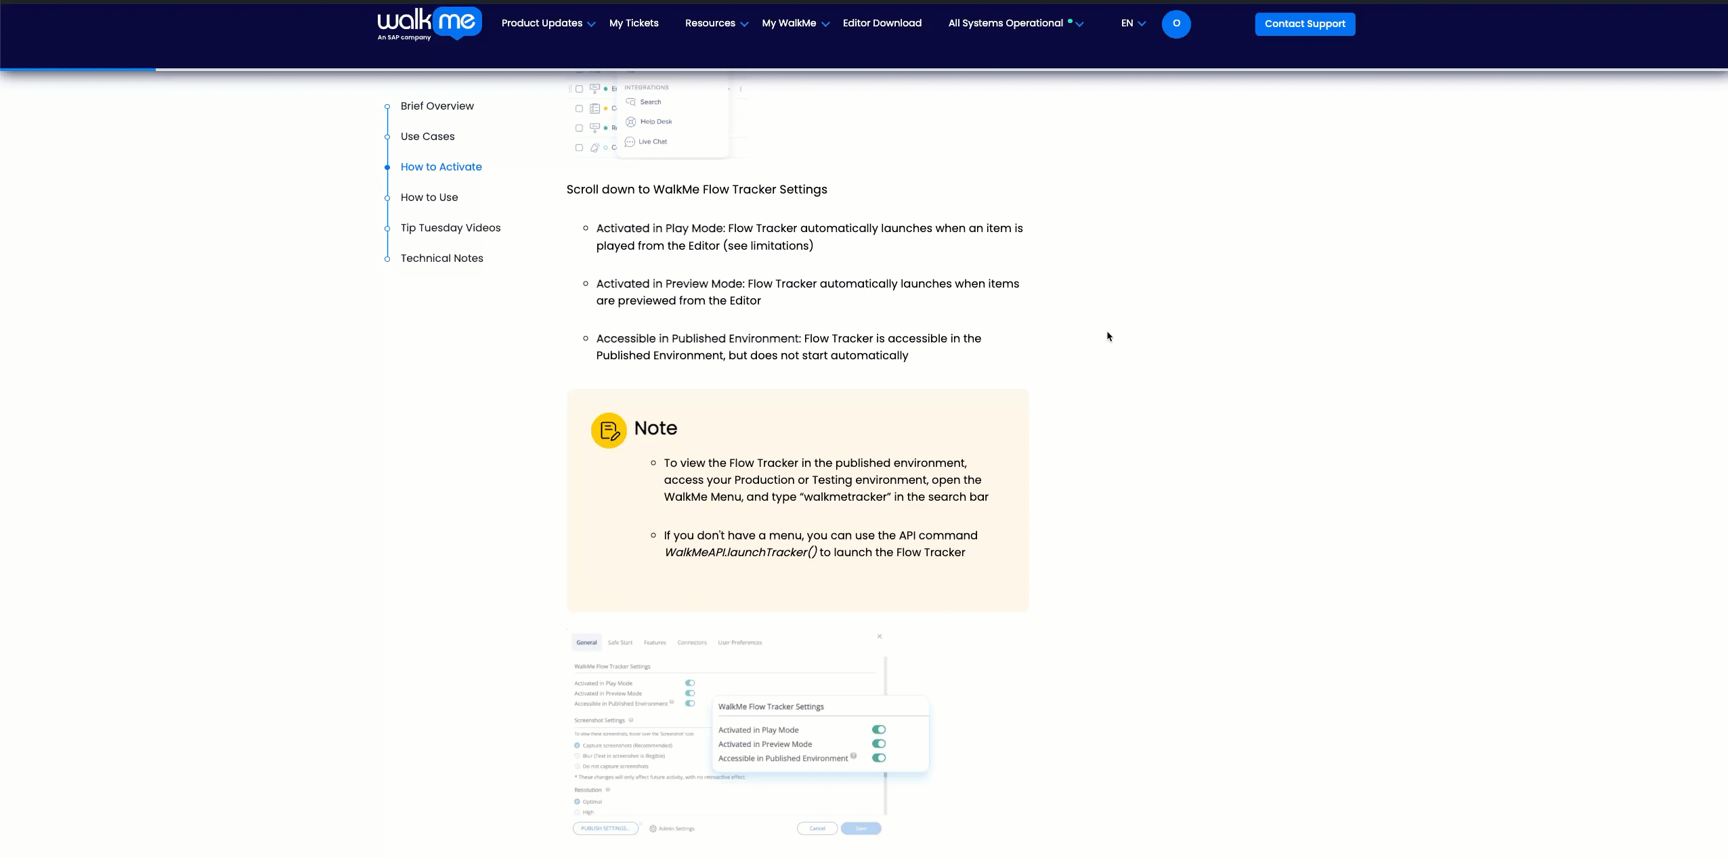Viewport: 1728px width, 858px height.
Task: Click the bullet starting "Activated in Preview Mode:"
Action: 807,292
